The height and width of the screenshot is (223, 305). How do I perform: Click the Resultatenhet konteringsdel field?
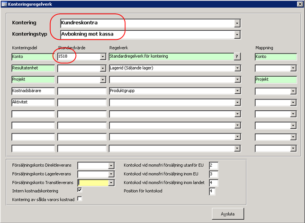point(33,68)
